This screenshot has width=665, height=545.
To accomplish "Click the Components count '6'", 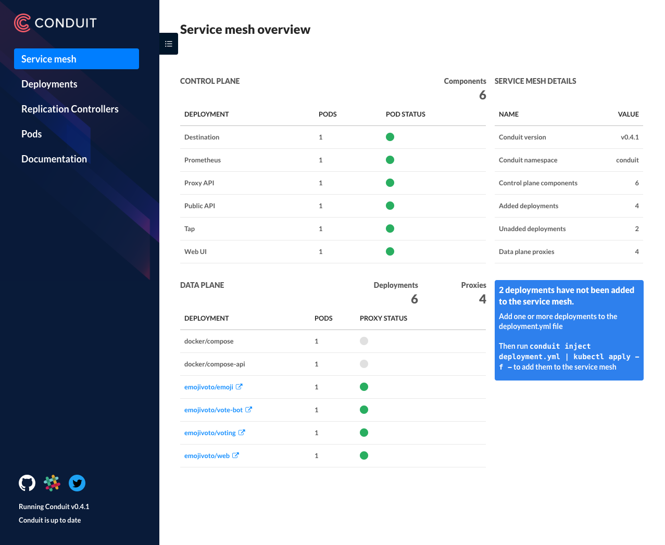I will tap(483, 95).
